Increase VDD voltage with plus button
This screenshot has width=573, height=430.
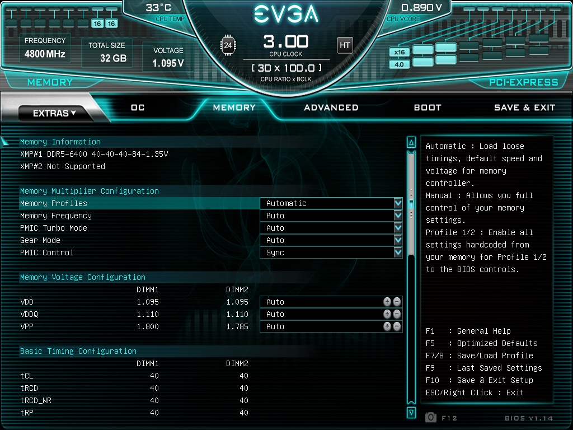tap(387, 302)
